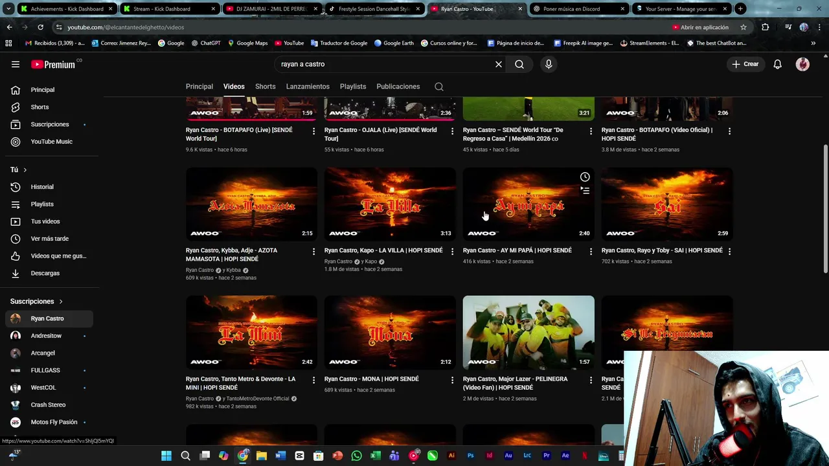Open options for OJALA (Live) video
The height and width of the screenshot is (466, 829).
pyautogui.click(x=452, y=131)
